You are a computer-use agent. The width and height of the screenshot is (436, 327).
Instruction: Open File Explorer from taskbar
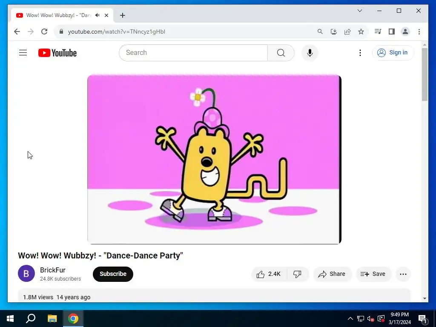[52, 318]
